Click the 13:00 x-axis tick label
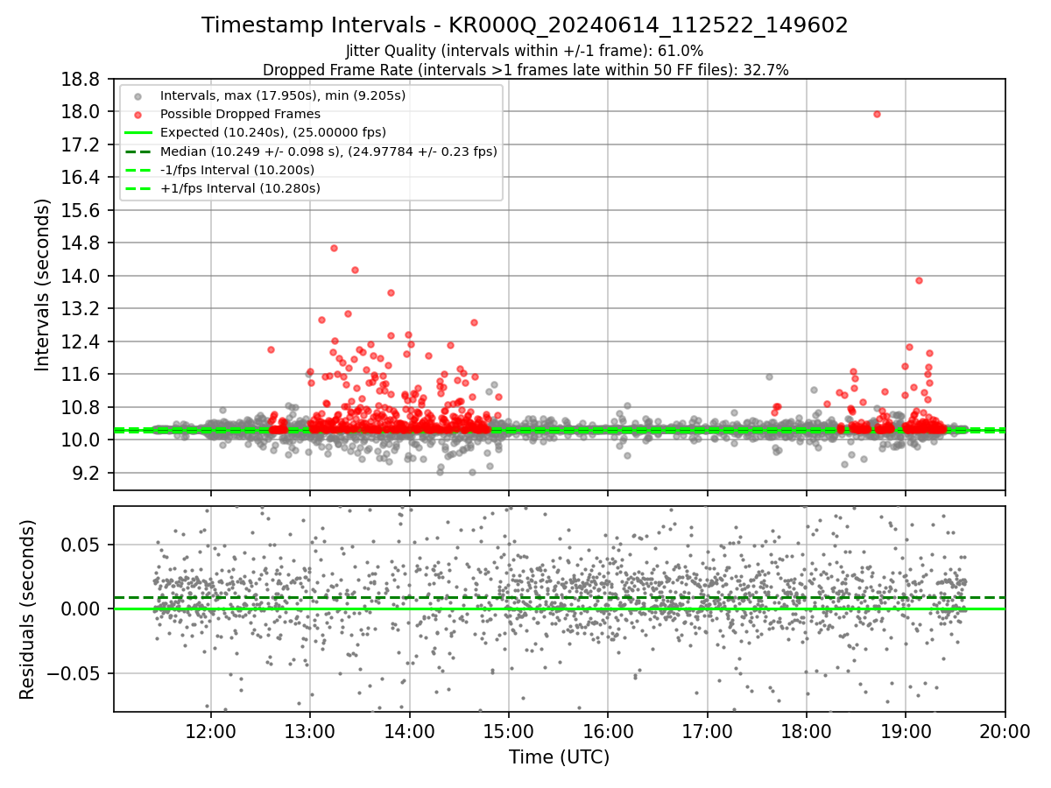Viewport: 1051px width, 788px height. pyautogui.click(x=310, y=731)
